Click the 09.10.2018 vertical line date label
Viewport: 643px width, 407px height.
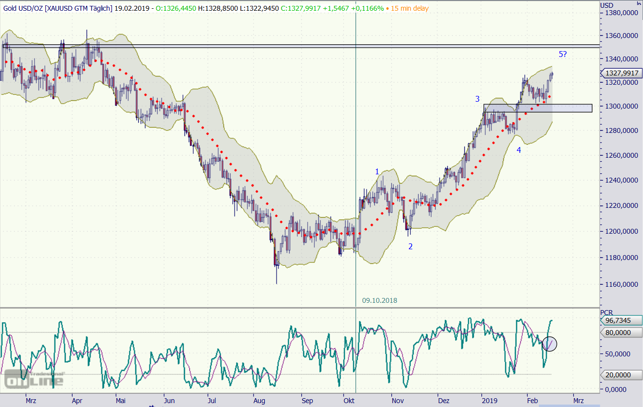[379, 300]
